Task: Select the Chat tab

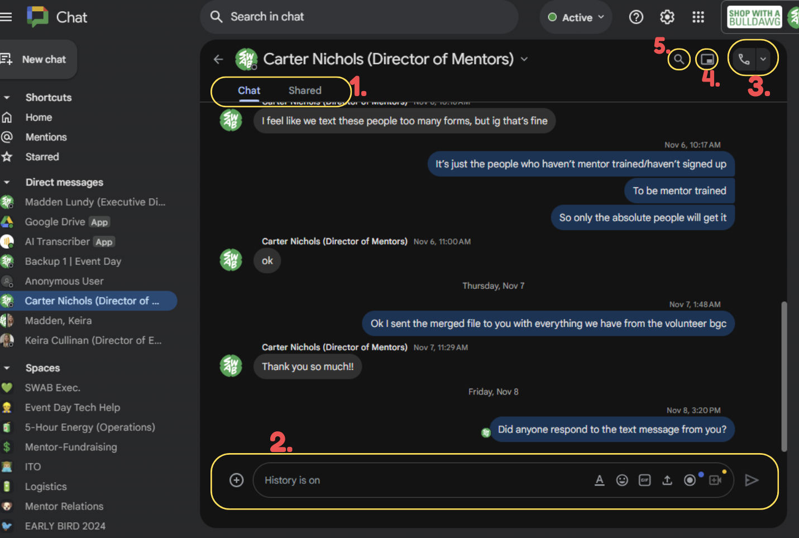Action: click(x=249, y=90)
